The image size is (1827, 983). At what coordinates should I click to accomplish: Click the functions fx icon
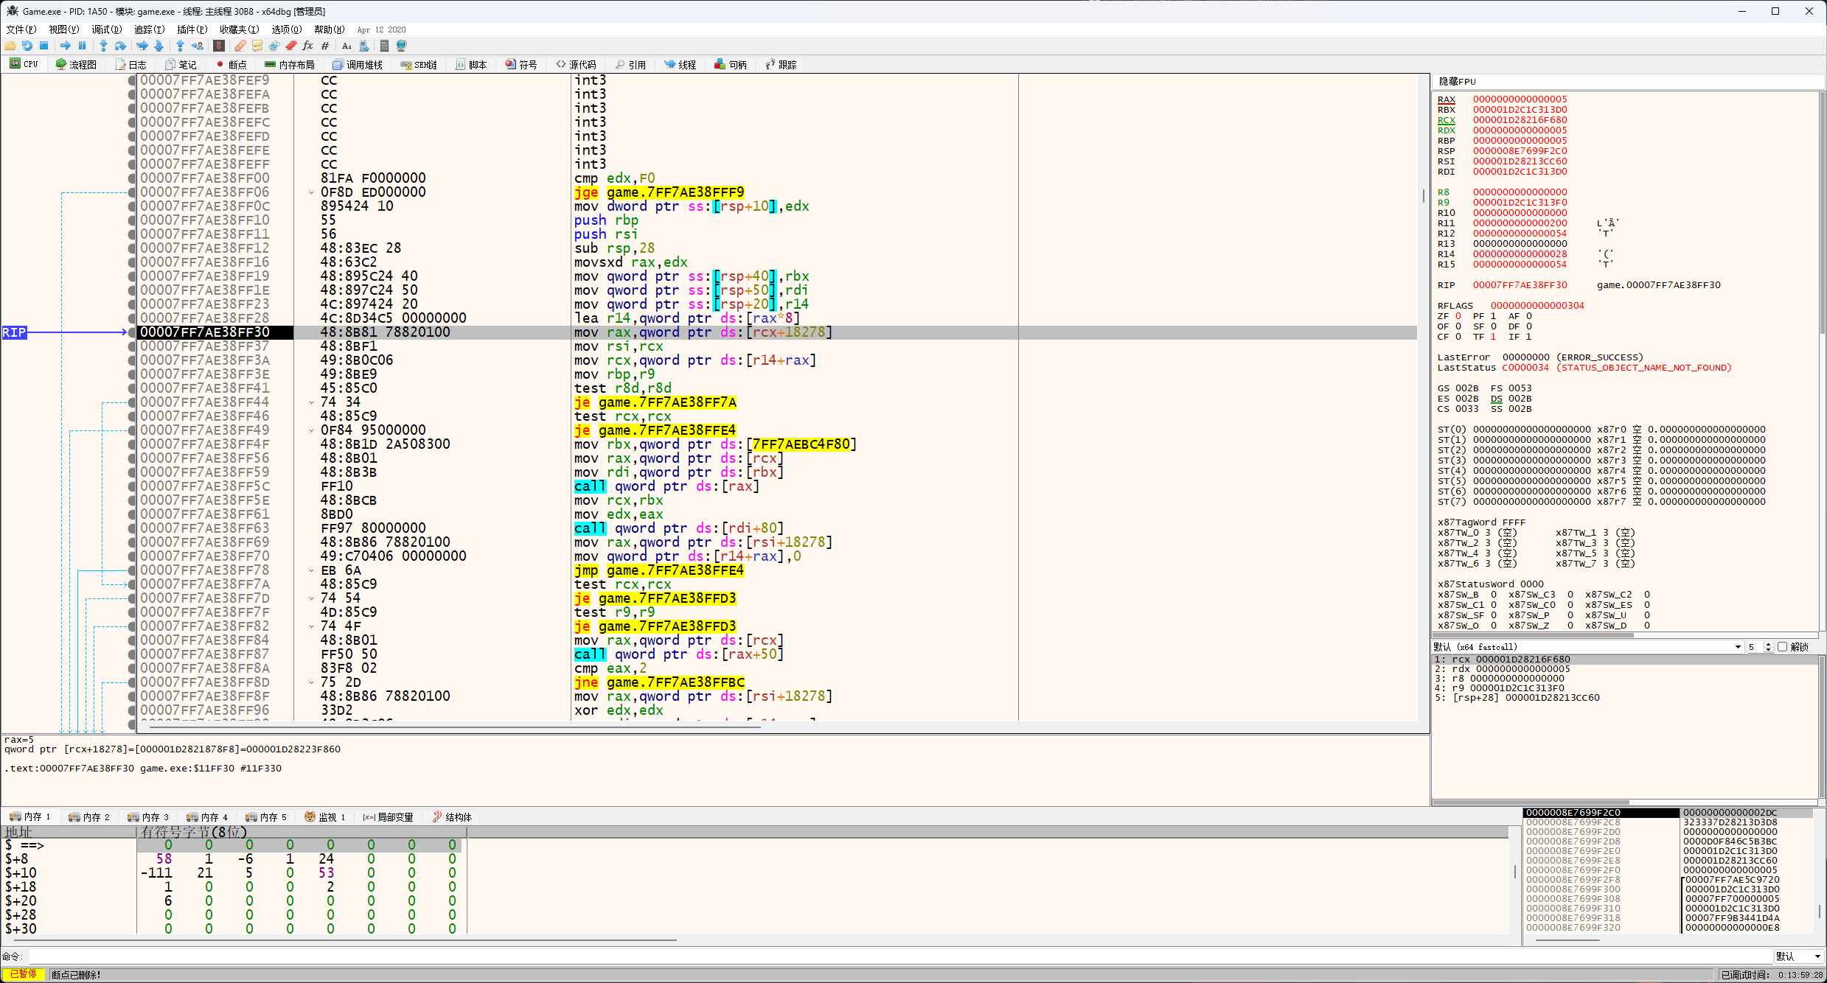[307, 46]
